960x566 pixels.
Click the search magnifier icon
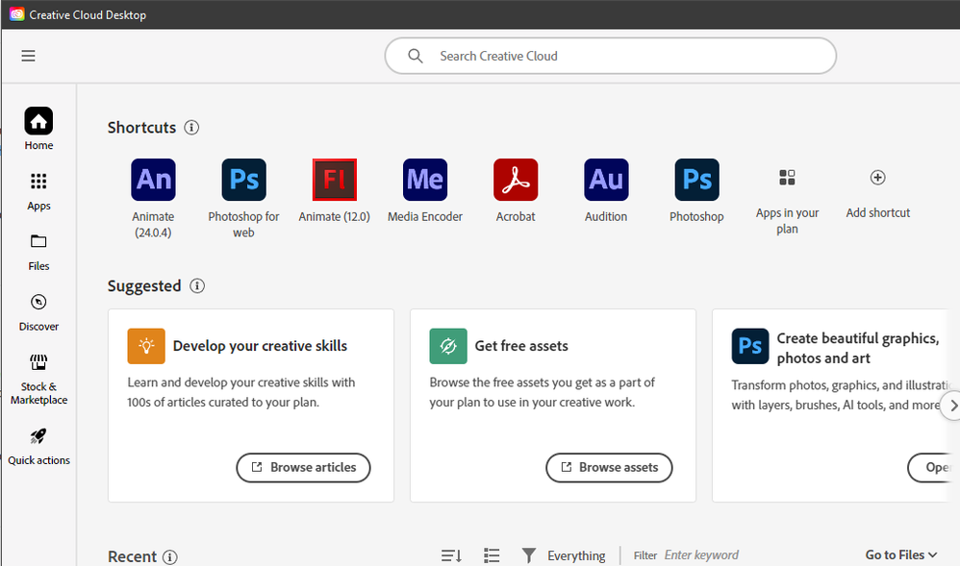point(416,56)
